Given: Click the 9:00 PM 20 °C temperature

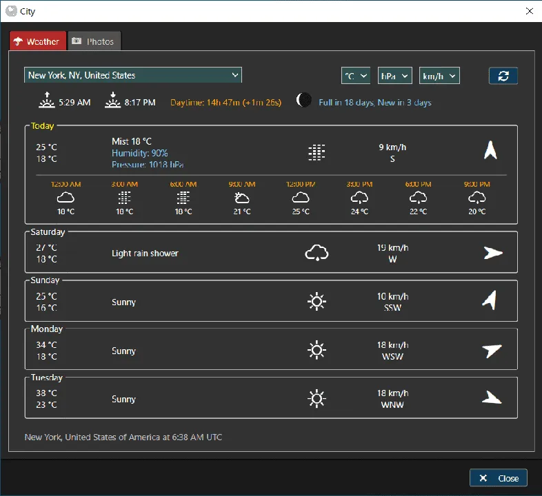Looking at the screenshot, I should click(x=477, y=211).
